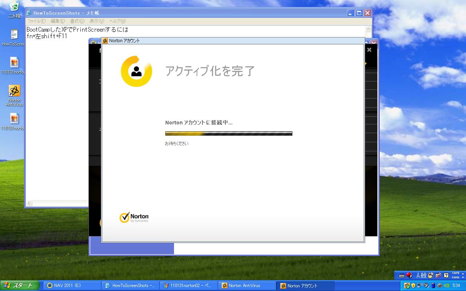The height and width of the screenshot is (291, 466).
Task: Open the ごみ箱 recycle bin desktop icon
Action: 14,10
